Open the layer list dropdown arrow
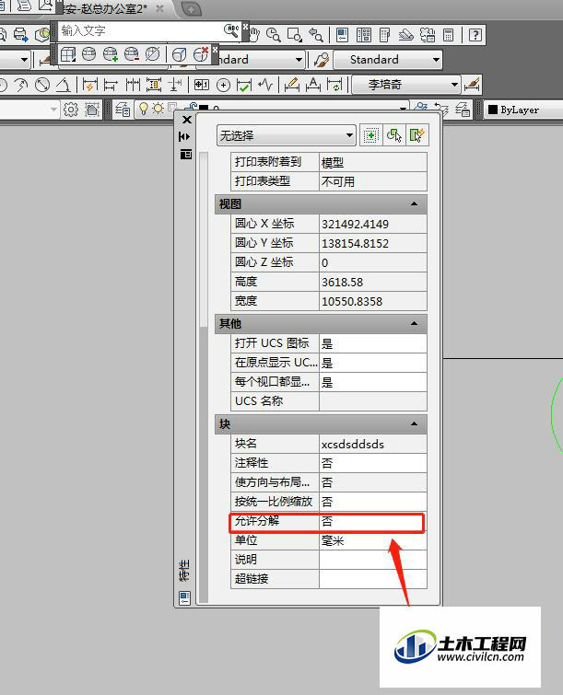563x695 pixels. [x=403, y=108]
